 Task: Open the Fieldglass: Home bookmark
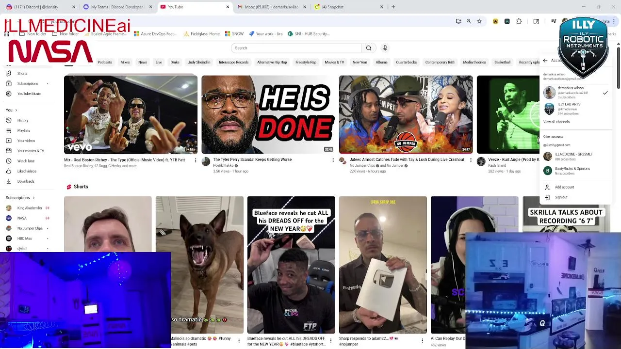pyautogui.click(x=202, y=34)
